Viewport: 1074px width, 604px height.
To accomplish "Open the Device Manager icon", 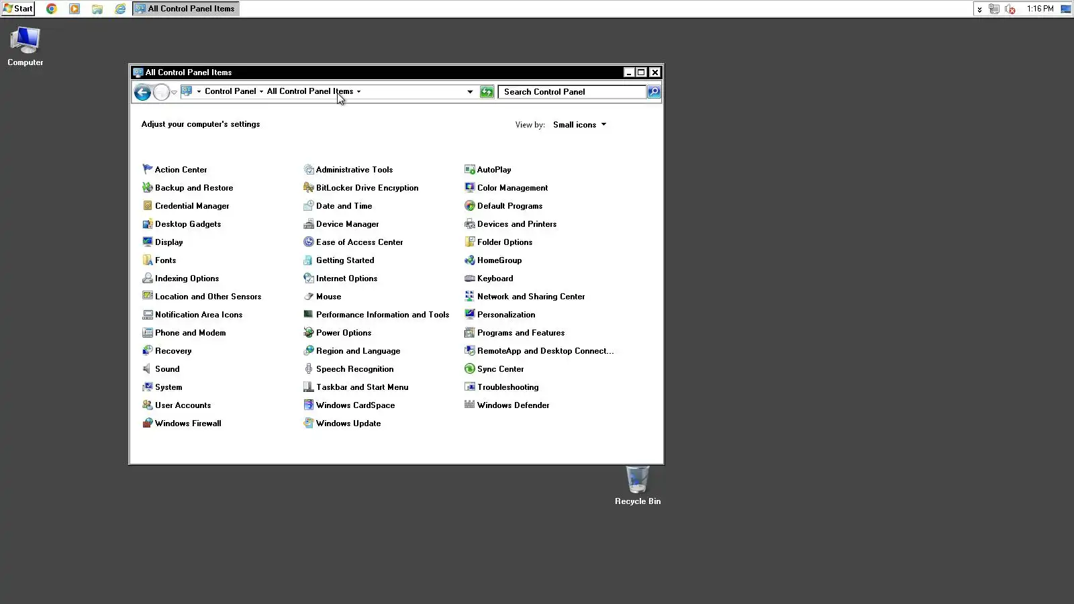I will pyautogui.click(x=309, y=223).
